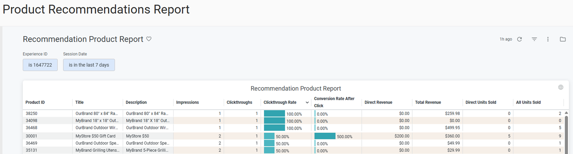Click the globe icon on the tile
This screenshot has height=154, width=573.
pyautogui.click(x=561, y=87)
